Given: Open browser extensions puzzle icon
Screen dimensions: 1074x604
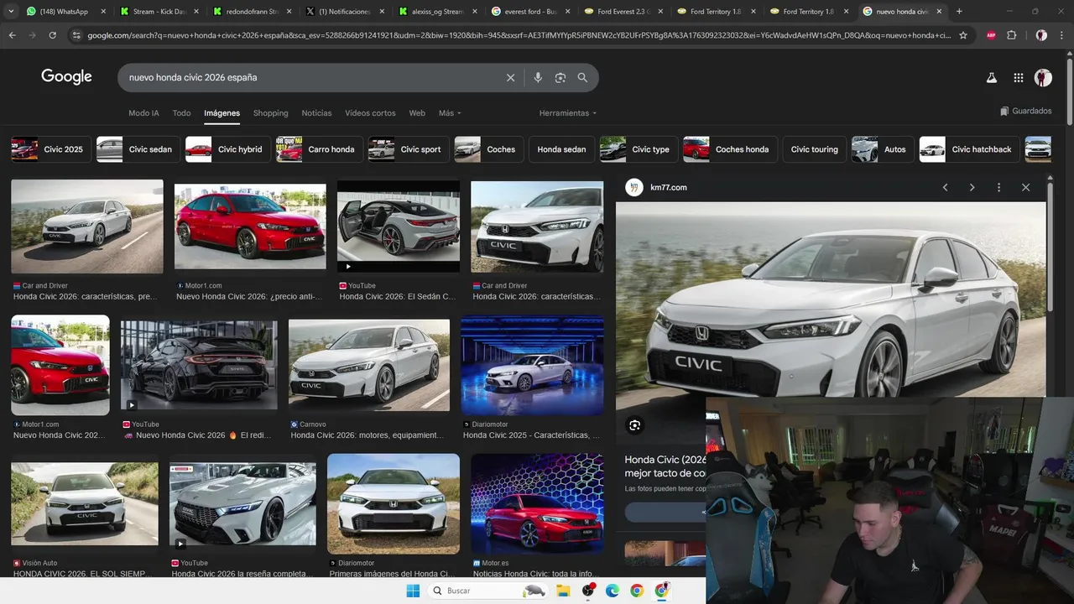Looking at the screenshot, I should 1011,35.
